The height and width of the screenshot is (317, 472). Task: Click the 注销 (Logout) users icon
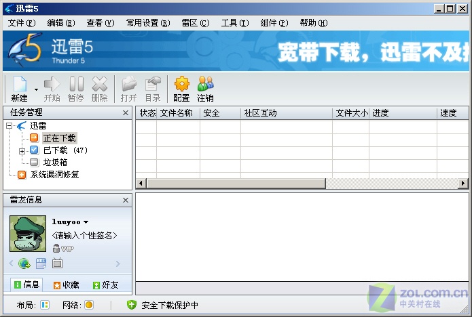coord(205,89)
